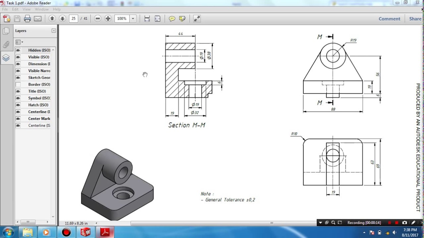Click the recorder window-select icon
424x238 pixels.
(x=327, y=223)
